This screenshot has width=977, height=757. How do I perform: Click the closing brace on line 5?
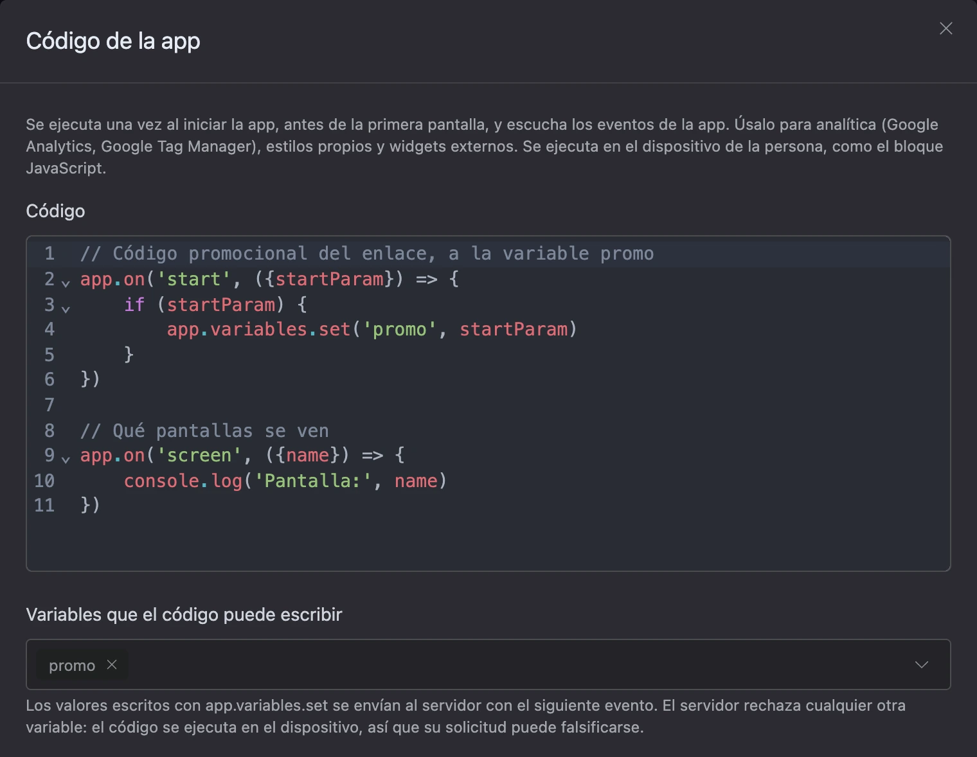click(x=129, y=354)
